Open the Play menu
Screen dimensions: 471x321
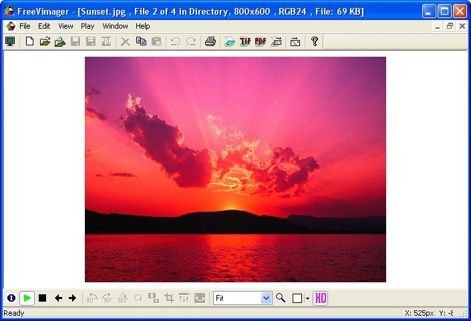pos(88,26)
